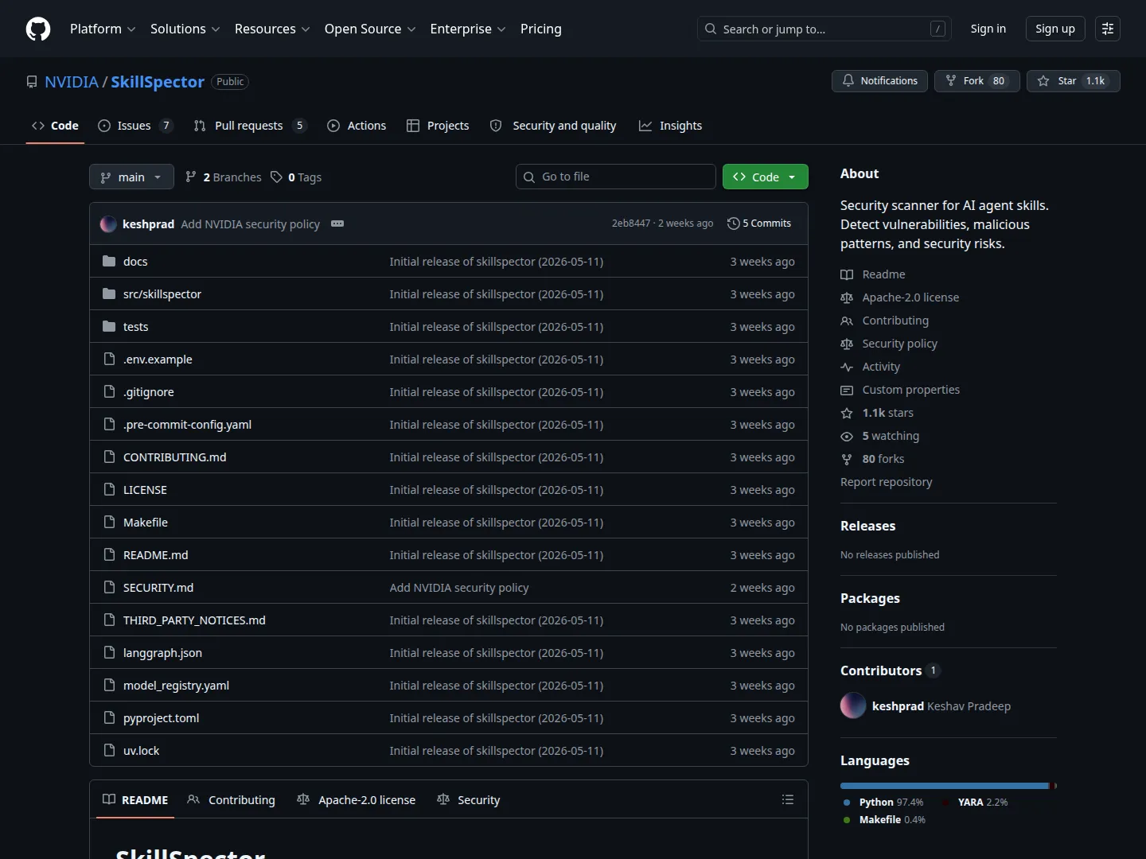The width and height of the screenshot is (1146, 859).
Task: Click the Makefile language color dot
Action: pos(847,820)
